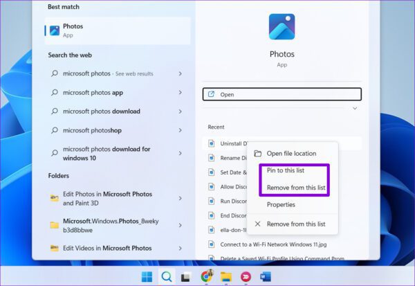Expand arrow for Edit Photos in Microsoft Photos folder

click(181, 198)
